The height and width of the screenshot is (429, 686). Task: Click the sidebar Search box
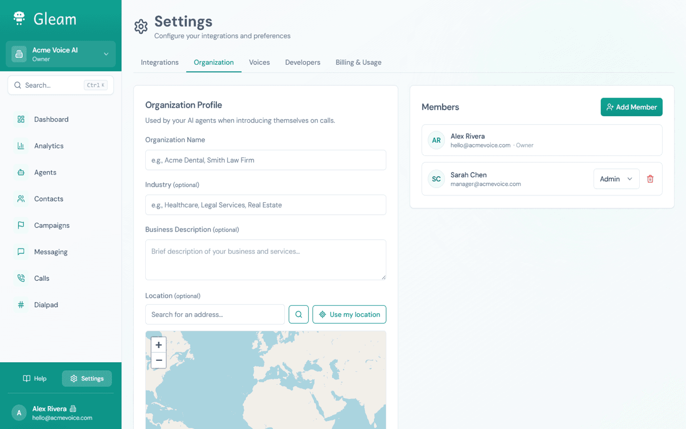coord(61,85)
